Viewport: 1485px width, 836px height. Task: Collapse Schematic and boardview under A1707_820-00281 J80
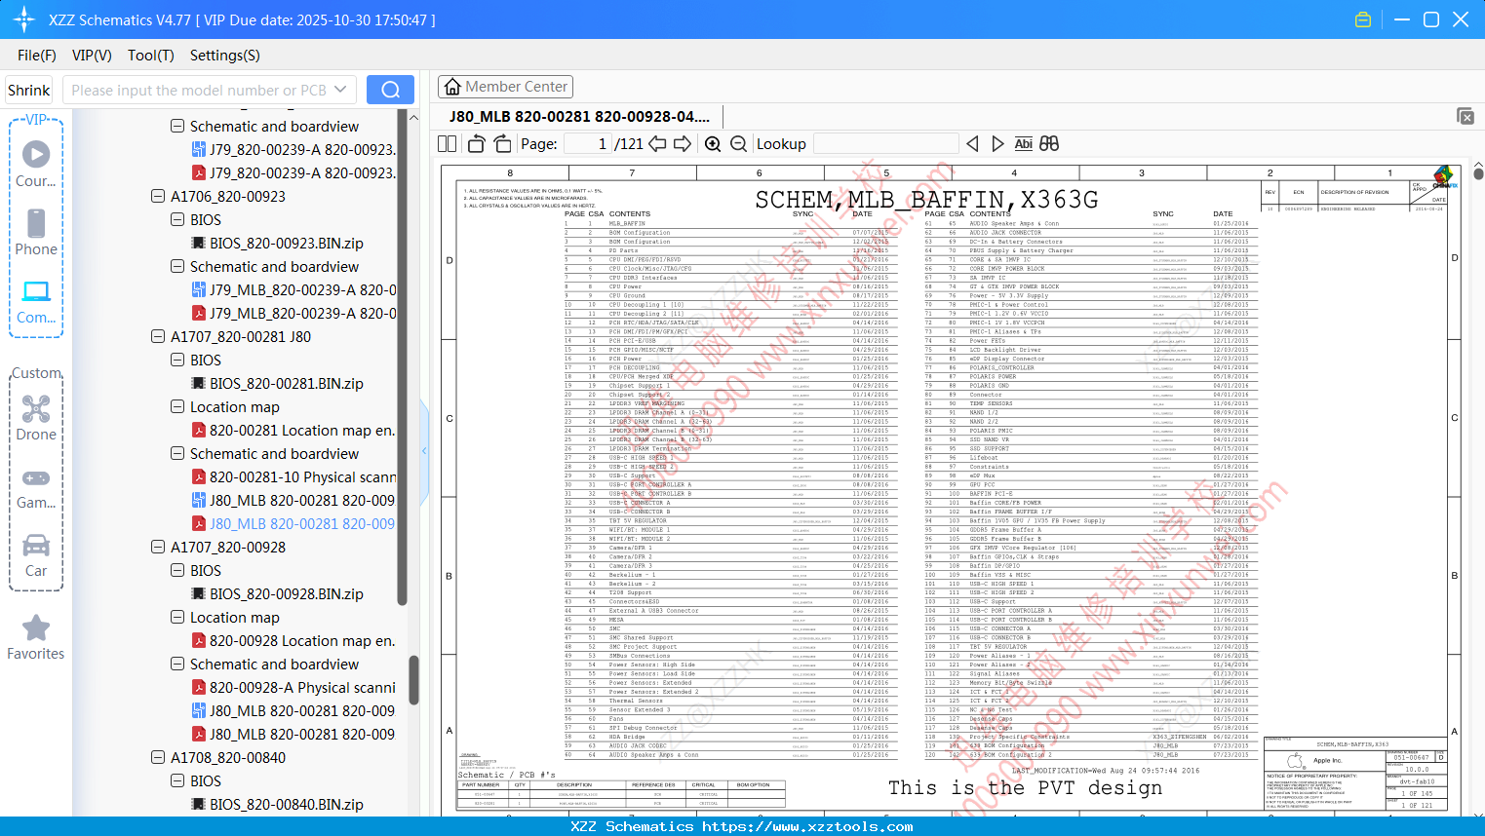[177, 453]
